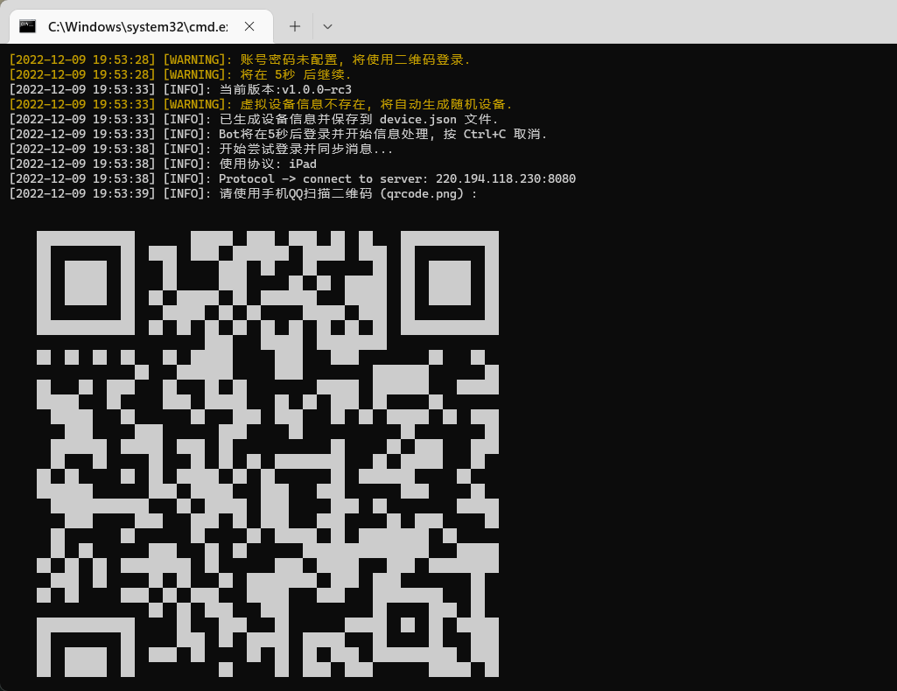Click the '将在 5秒 后继续' warning line
The width and height of the screenshot is (897, 691).
click(180, 74)
